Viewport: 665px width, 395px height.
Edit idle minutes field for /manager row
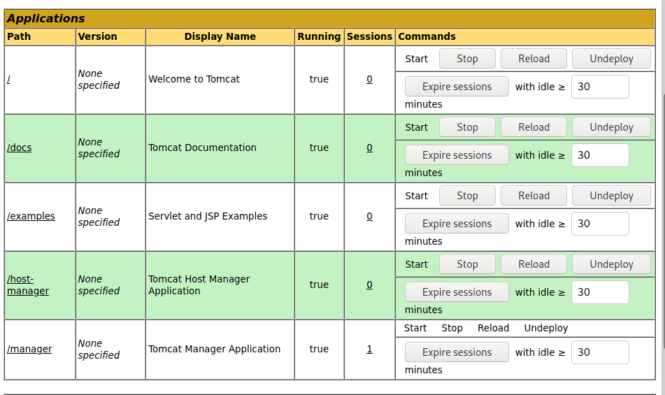pos(600,352)
